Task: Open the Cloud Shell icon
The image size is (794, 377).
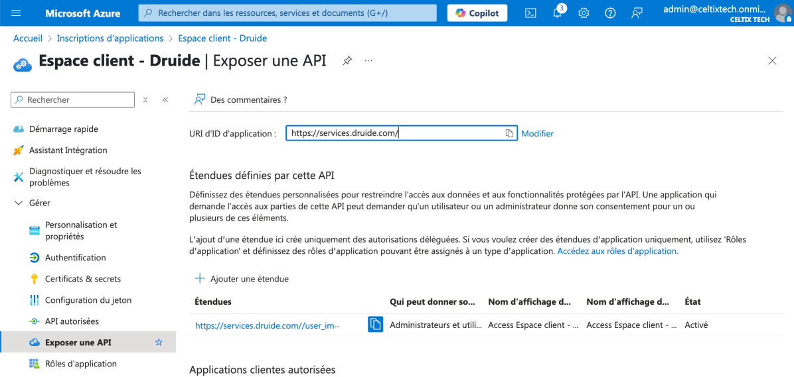Action: tap(530, 13)
